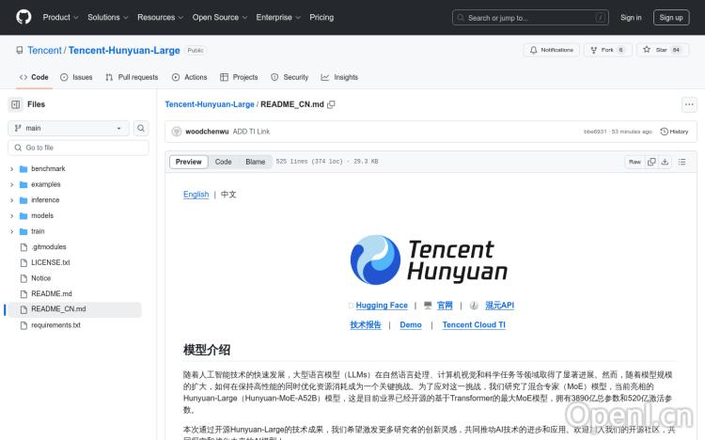This screenshot has width=705, height=440.
Task: Focus the Search or jump to field
Action: pyautogui.click(x=530, y=18)
